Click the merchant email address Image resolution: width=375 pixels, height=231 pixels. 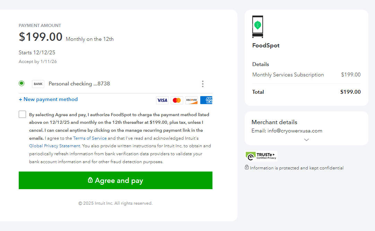[x=295, y=131]
